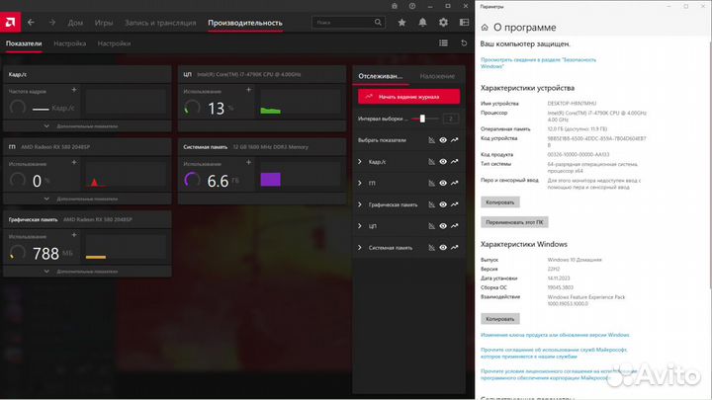Screen dimensions: 712x400
Task: Expand Дополнительные показатели under the ГП card
Action: click(x=87, y=200)
